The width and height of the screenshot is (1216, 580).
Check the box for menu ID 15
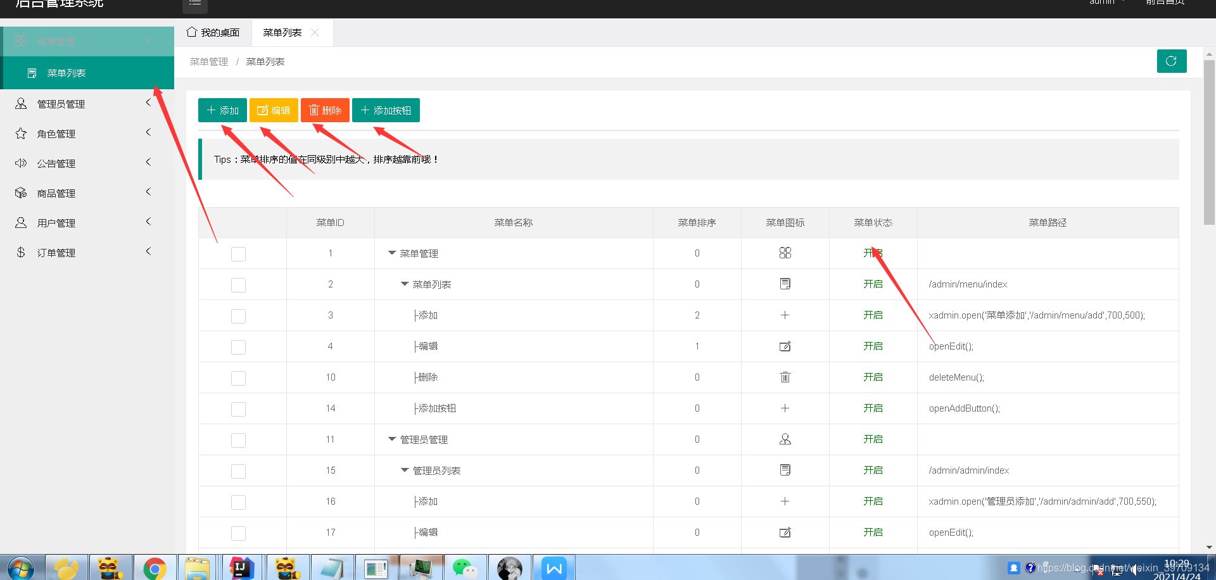(x=238, y=471)
